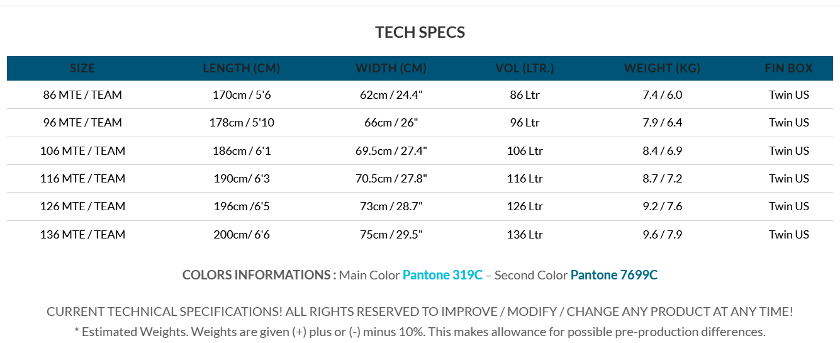Viewport: 840px width, 343px height.
Task: Click the LENGTH (CM) column header
Action: tap(242, 69)
